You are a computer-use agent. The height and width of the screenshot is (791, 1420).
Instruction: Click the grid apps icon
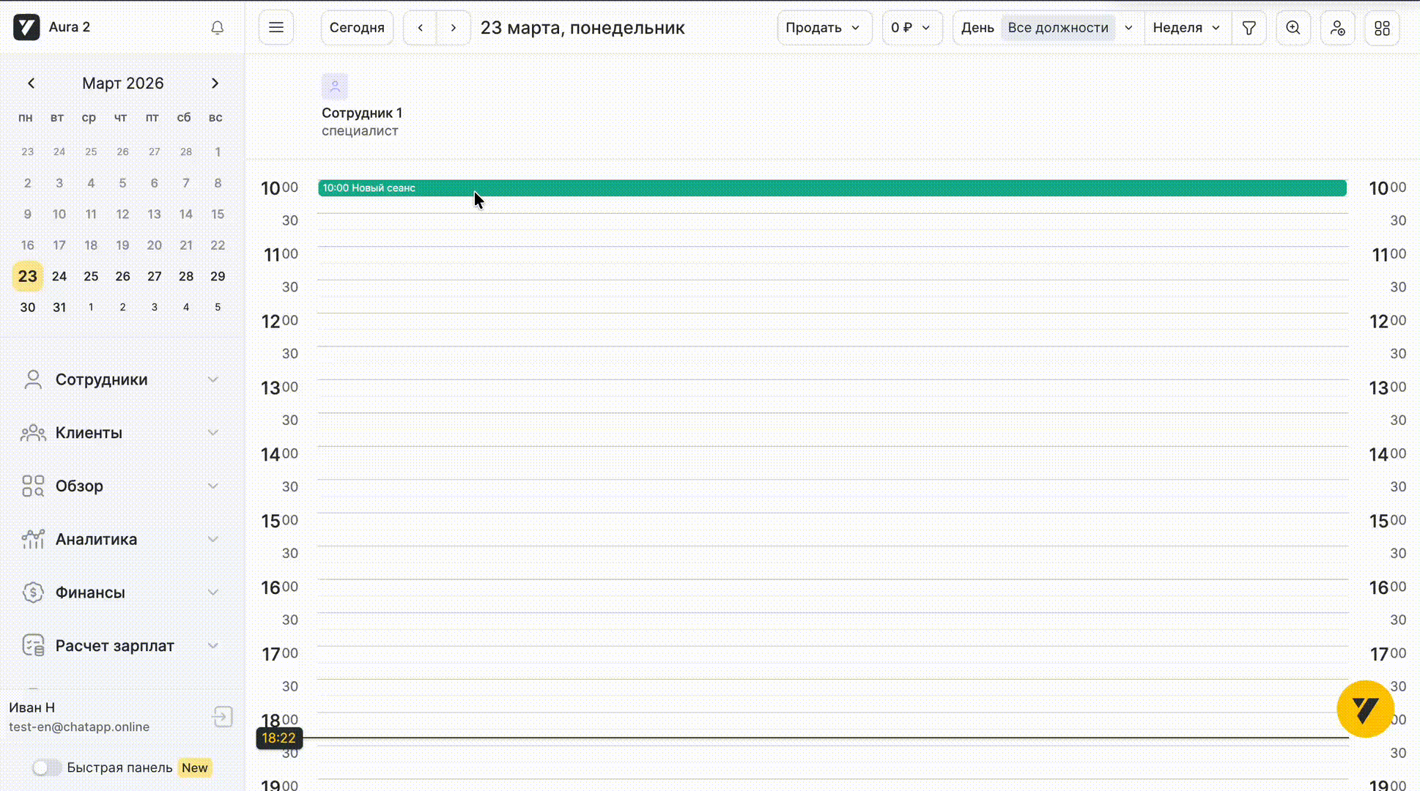pyautogui.click(x=1382, y=28)
